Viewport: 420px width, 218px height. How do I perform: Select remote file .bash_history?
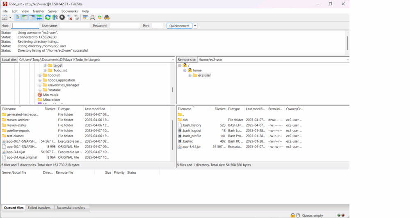click(192, 125)
